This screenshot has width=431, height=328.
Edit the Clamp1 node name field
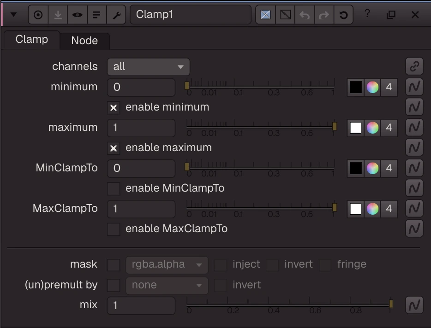coord(191,15)
